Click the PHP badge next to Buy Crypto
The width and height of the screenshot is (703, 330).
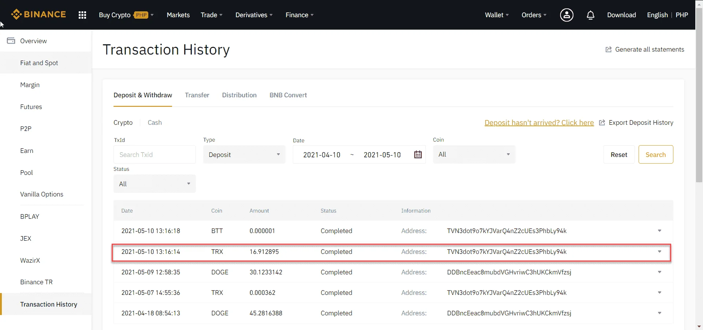click(141, 15)
